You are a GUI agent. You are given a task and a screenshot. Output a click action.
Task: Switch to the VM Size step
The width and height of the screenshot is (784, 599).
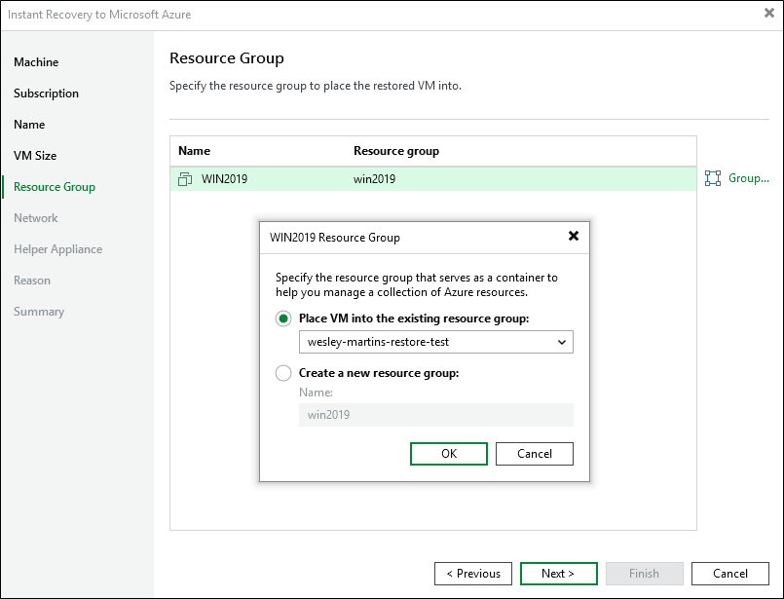pos(35,156)
